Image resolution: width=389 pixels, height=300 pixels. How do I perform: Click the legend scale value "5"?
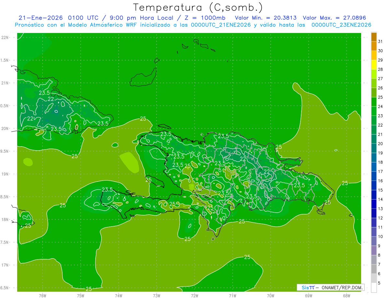point(379,283)
